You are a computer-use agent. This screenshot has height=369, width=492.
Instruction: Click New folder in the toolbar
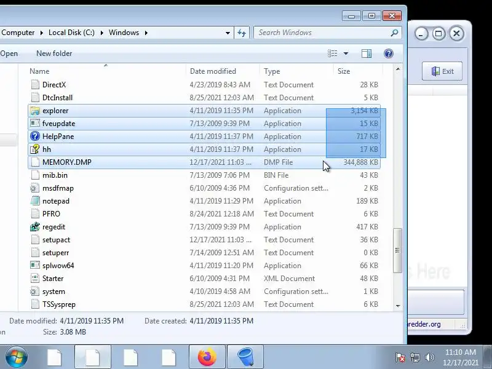(x=54, y=54)
